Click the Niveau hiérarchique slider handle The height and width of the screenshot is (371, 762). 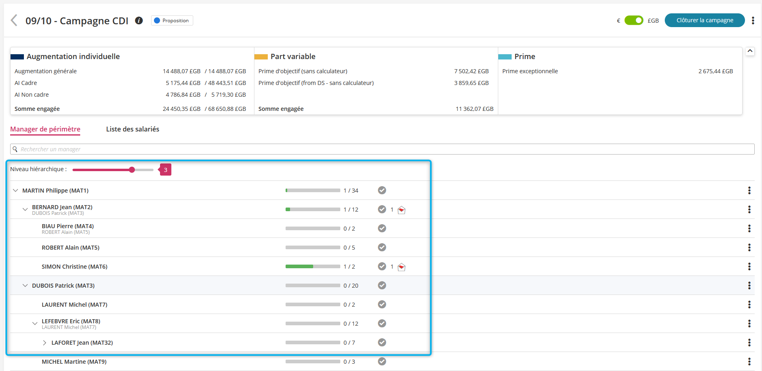(x=132, y=170)
